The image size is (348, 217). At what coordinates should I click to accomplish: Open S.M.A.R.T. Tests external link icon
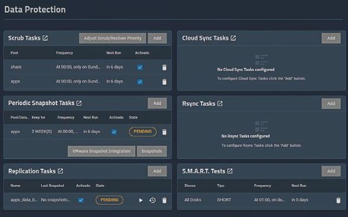pos(230,171)
